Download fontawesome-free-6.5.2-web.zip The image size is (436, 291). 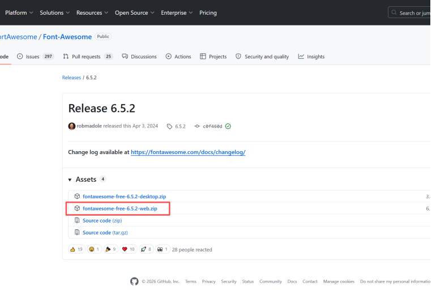[x=120, y=208]
